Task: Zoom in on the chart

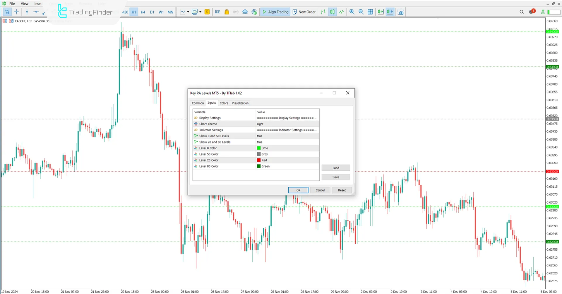Action: (352, 12)
